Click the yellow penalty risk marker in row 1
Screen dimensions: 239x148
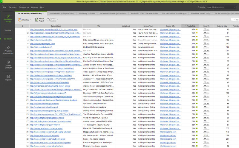[x=197, y=29]
